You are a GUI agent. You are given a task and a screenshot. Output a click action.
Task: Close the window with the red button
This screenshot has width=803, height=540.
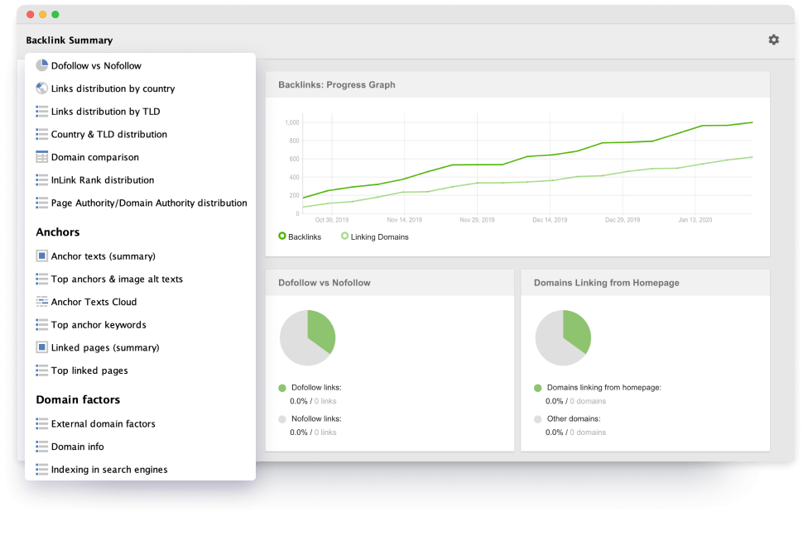coord(30,14)
